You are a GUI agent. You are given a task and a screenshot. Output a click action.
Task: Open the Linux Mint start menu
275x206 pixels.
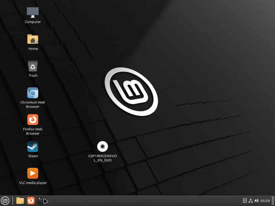point(5,201)
